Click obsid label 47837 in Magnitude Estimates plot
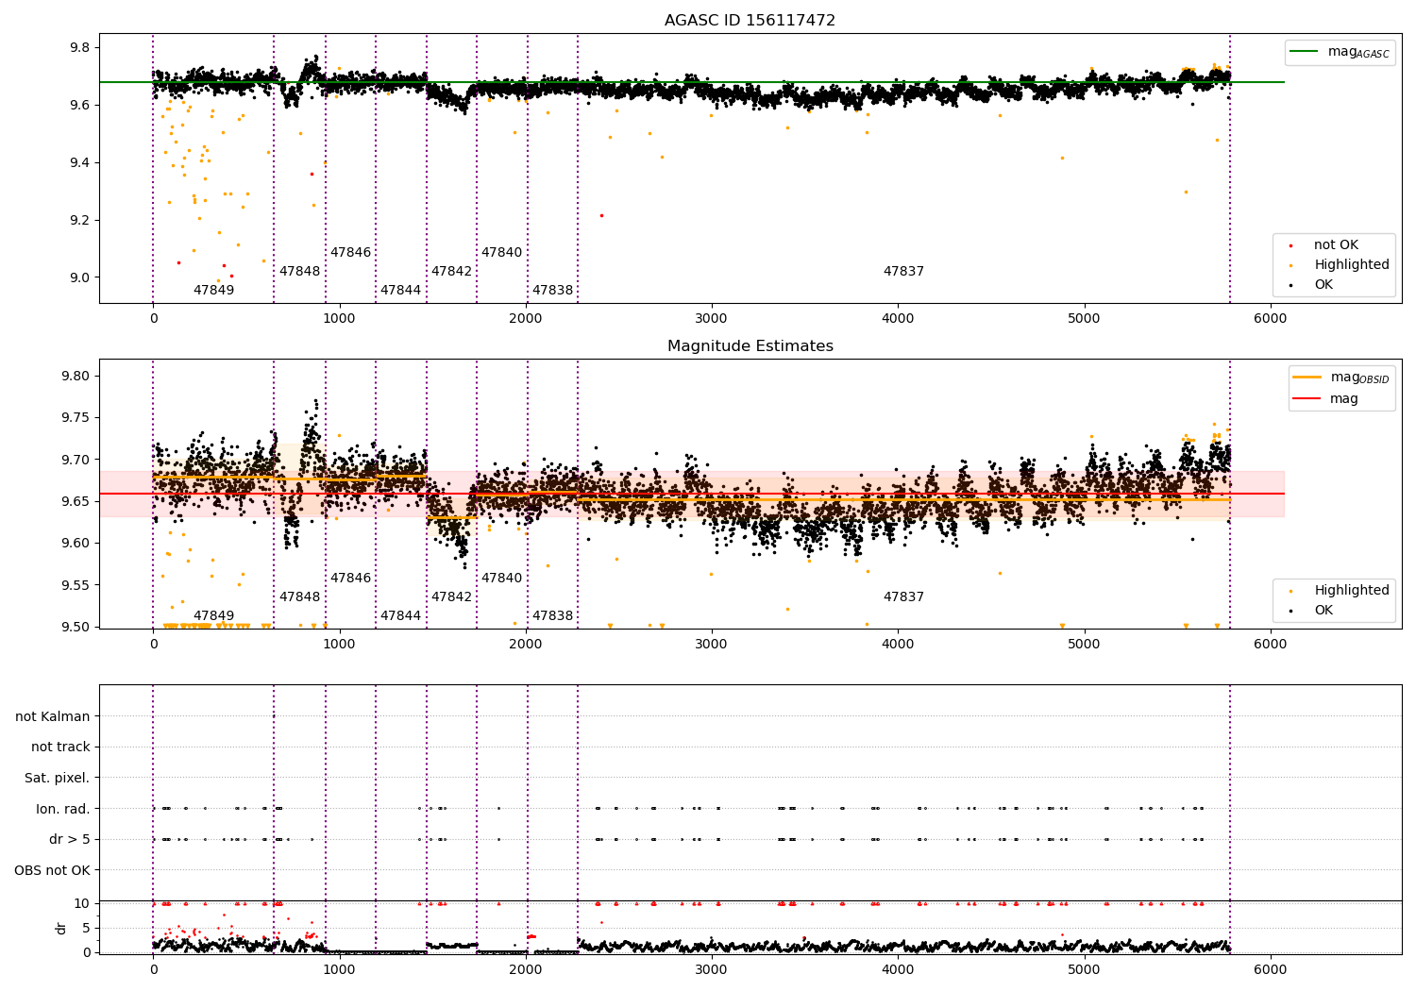The image size is (1416, 991). (x=903, y=597)
